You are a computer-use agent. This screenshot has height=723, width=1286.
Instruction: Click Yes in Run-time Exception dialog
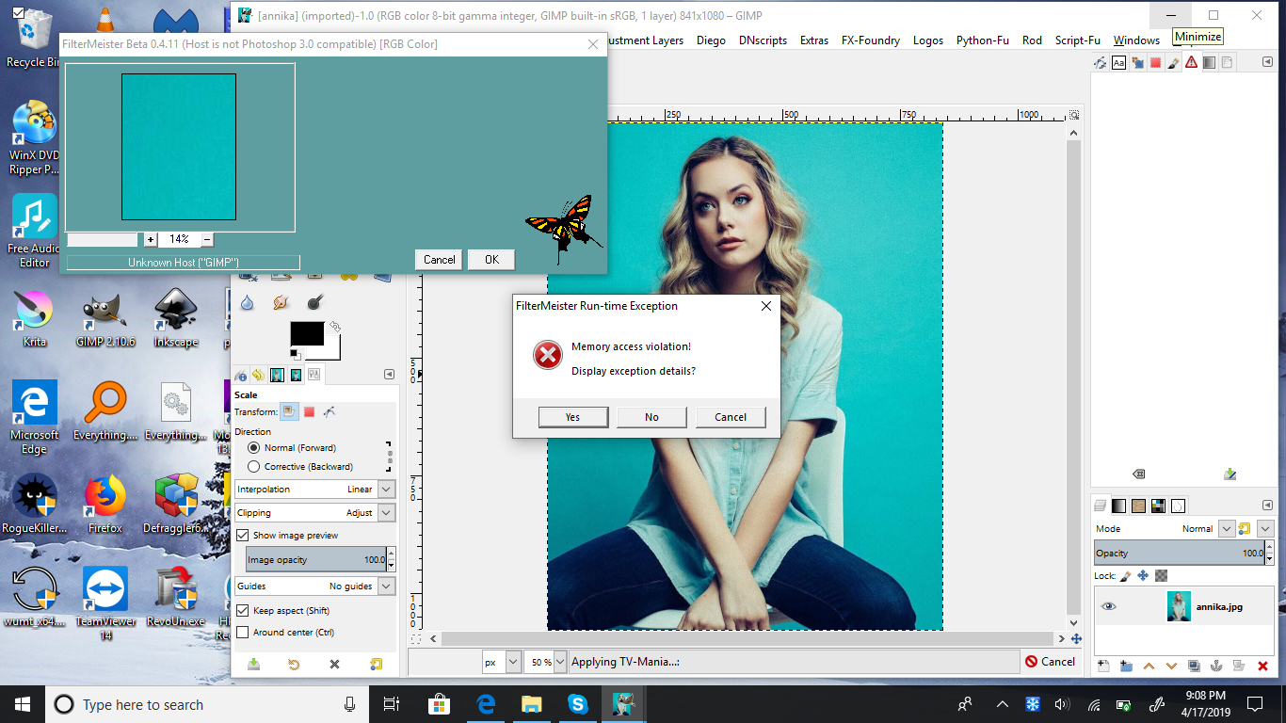[x=573, y=417]
